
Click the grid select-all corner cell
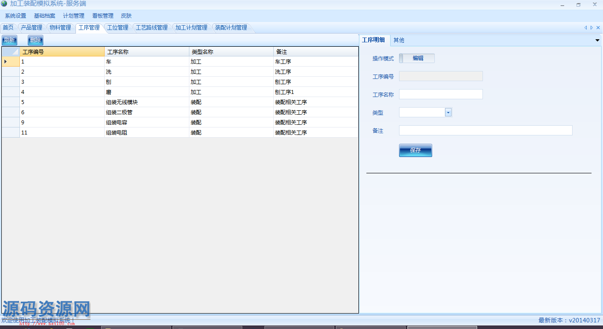pyautogui.click(x=11, y=52)
